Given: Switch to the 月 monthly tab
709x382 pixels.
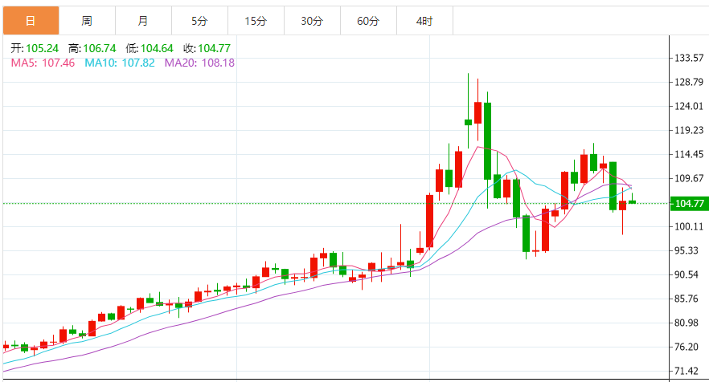Looking at the screenshot, I should (143, 21).
